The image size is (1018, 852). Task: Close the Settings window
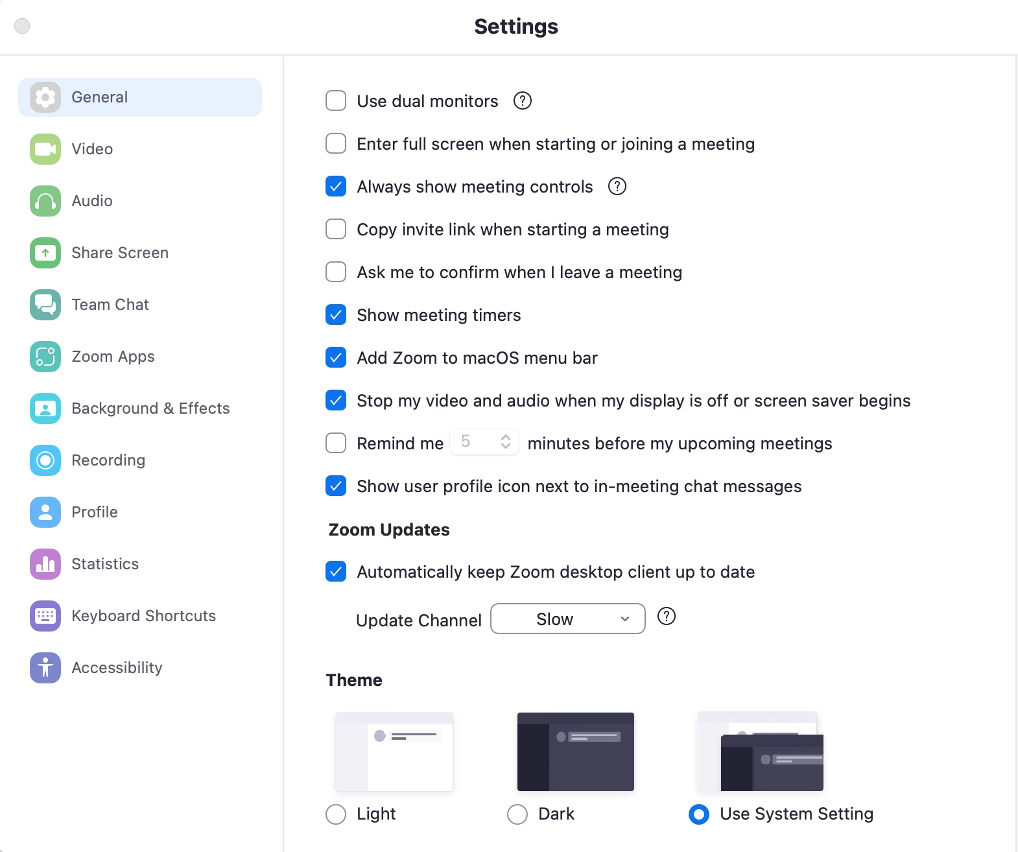tap(22, 26)
